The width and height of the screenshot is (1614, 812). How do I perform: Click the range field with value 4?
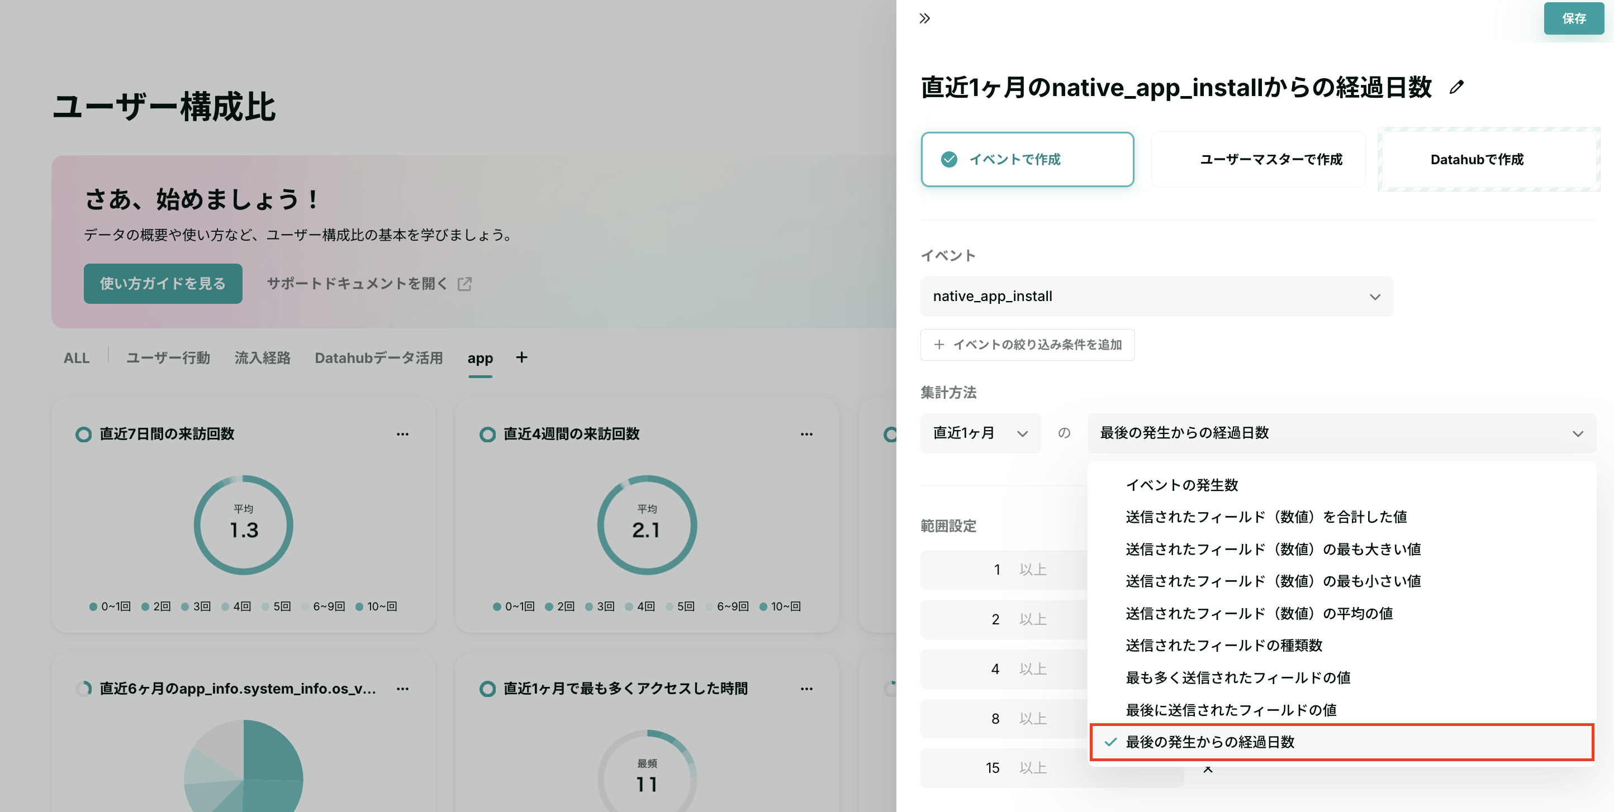1004,668
